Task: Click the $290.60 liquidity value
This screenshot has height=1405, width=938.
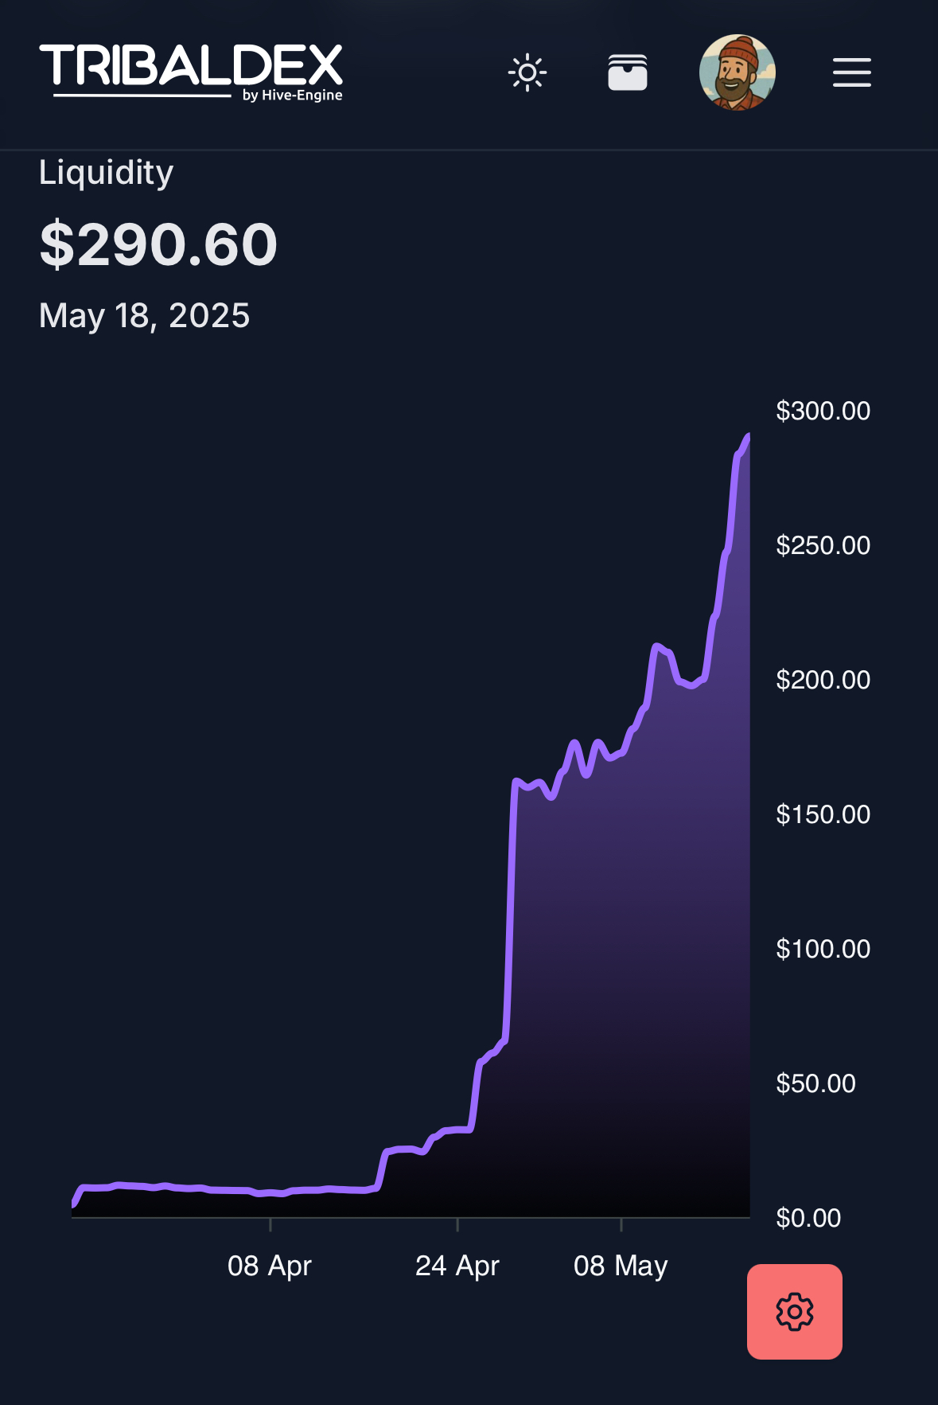Action: click(158, 244)
